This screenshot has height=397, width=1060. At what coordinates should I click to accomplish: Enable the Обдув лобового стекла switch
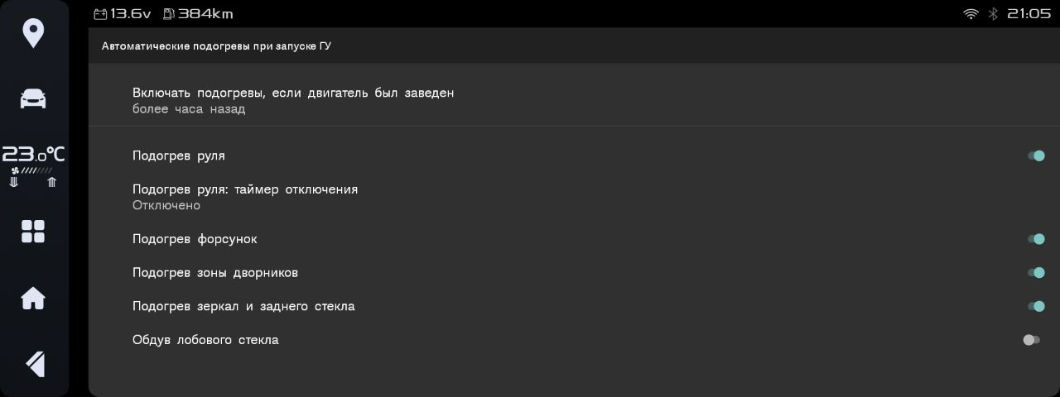click(1031, 340)
